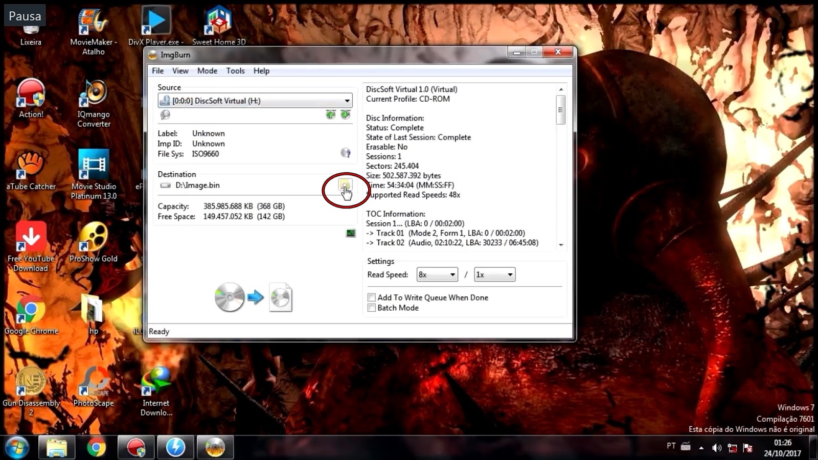Click 'Supported Read Speeds: 48x' line
Viewport: 818px width, 460px height.
413,195
